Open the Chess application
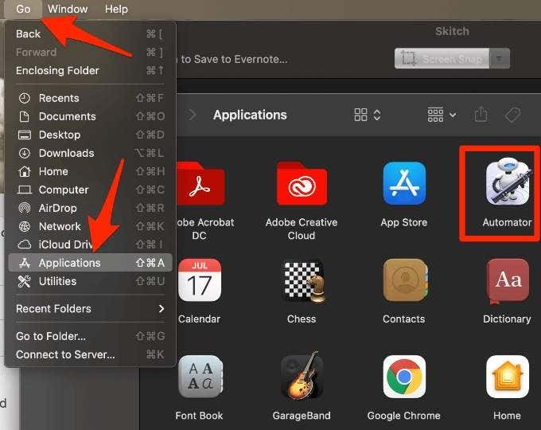Viewport: 541px width, 430px height. 302,280
